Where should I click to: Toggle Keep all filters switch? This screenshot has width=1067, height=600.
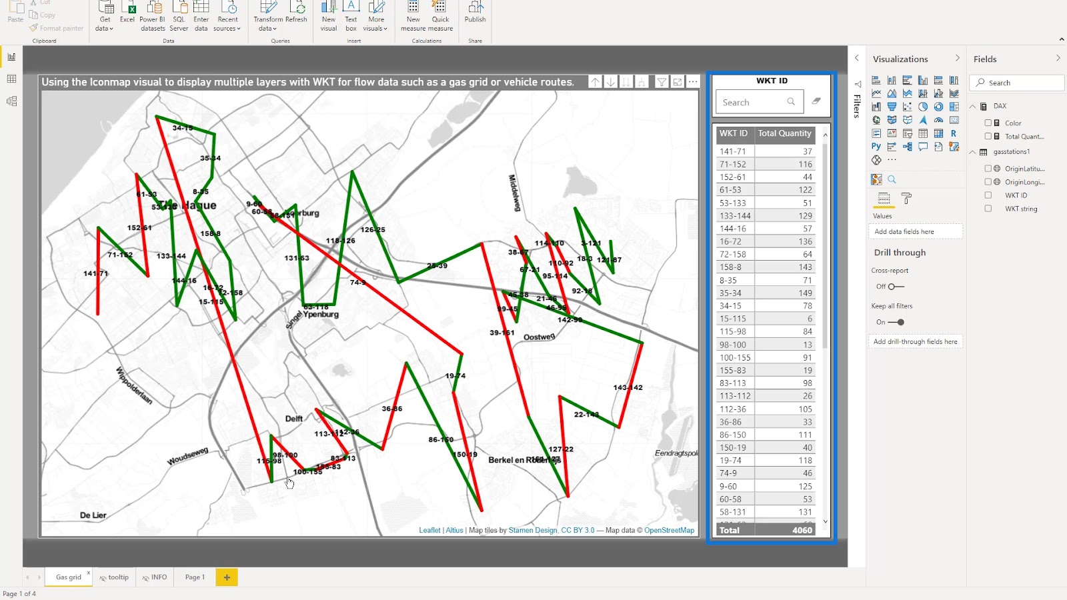896,322
